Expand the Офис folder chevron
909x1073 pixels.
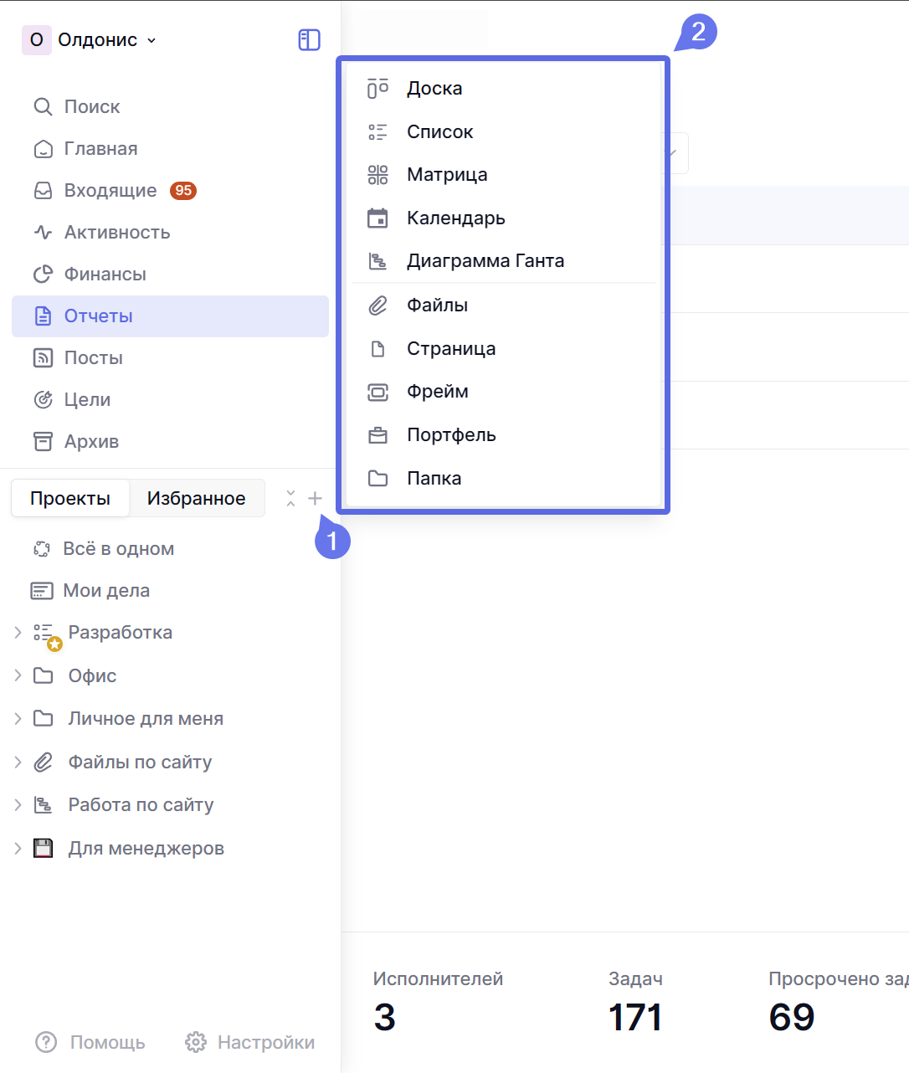(18, 675)
